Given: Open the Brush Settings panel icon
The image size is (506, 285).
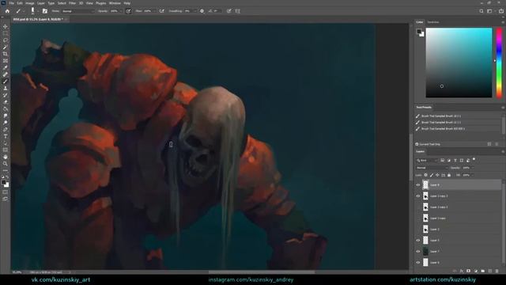Looking at the screenshot, I should pyautogui.click(x=45, y=11).
